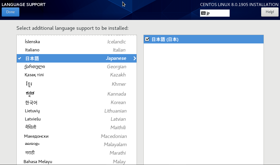Open the Help! button
This screenshot has height=165, width=280.
[x=270, y=12]
